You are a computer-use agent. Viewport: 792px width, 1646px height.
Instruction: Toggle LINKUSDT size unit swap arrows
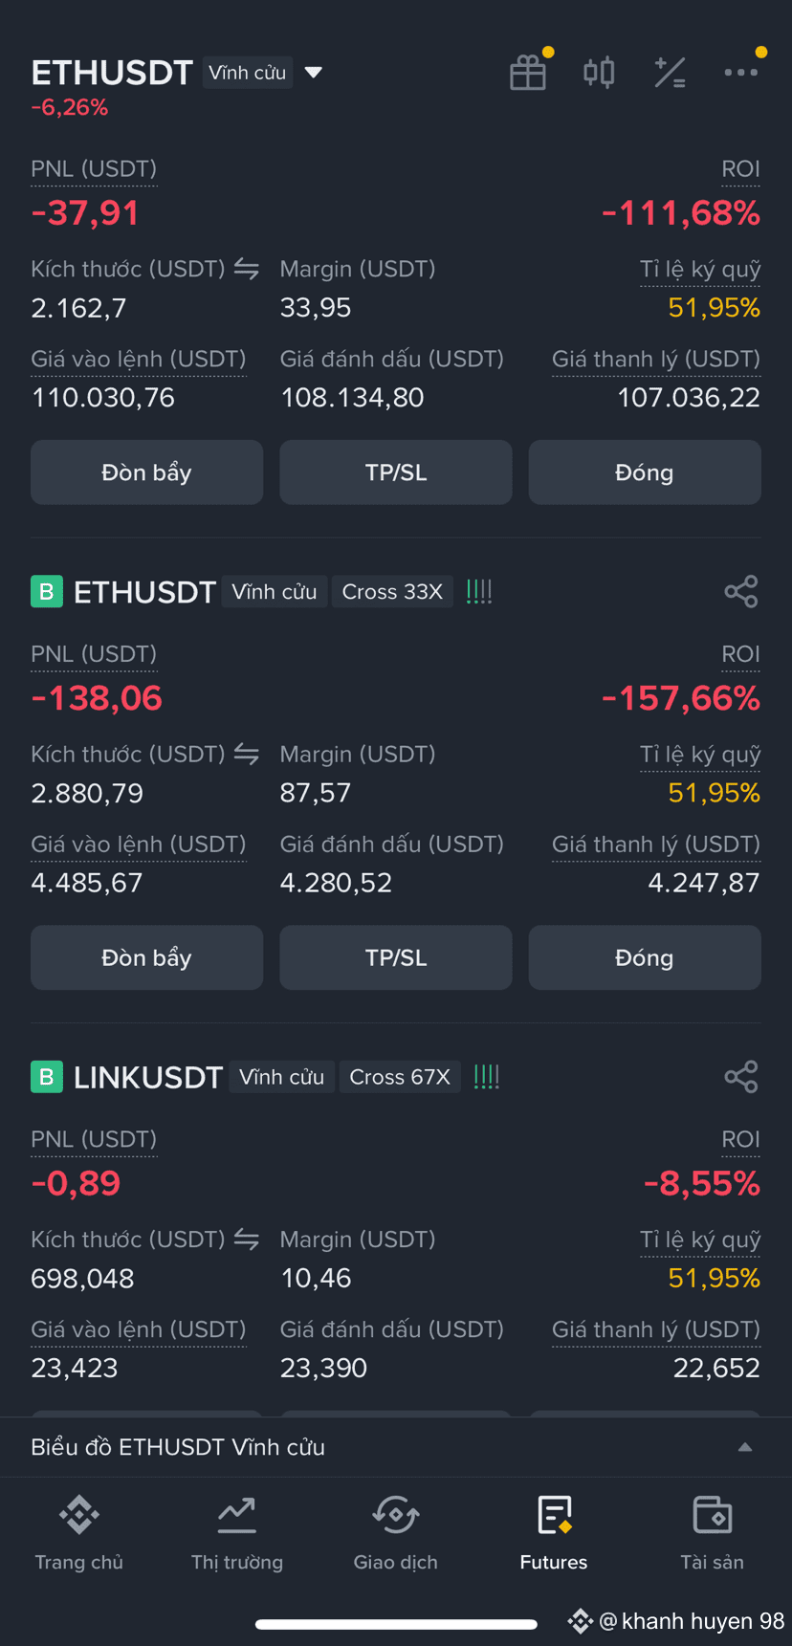(x=247, y=1239)
